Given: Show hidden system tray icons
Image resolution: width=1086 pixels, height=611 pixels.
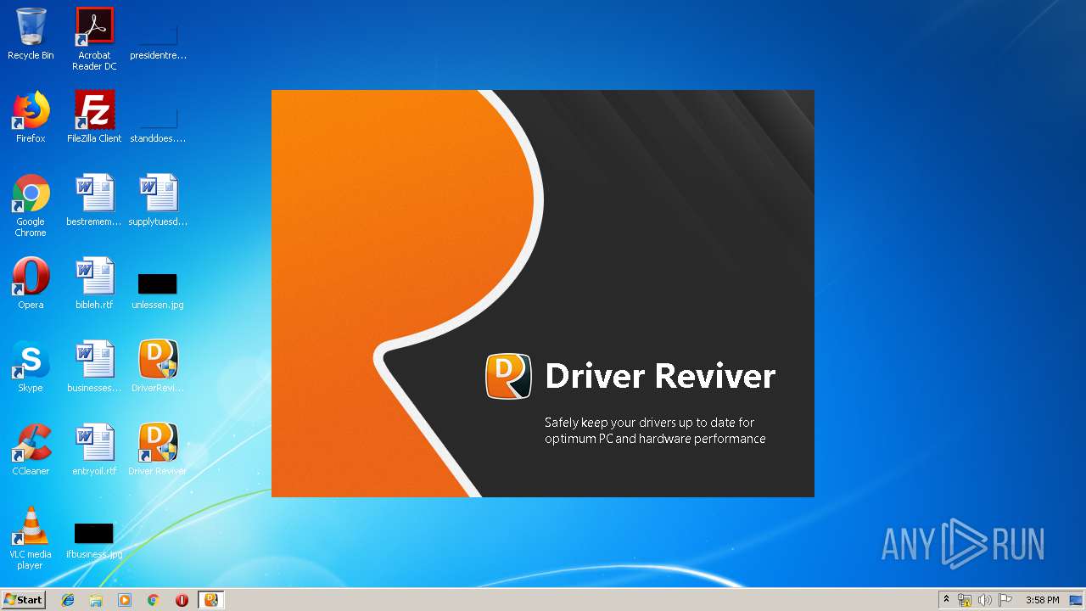Looking at the screenshot, I should [946, 600].
